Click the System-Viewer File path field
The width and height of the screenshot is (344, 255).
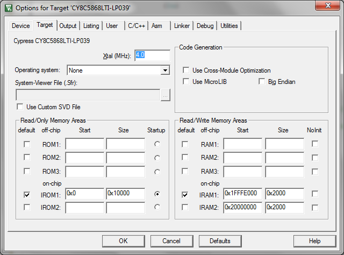pos(88,95)
